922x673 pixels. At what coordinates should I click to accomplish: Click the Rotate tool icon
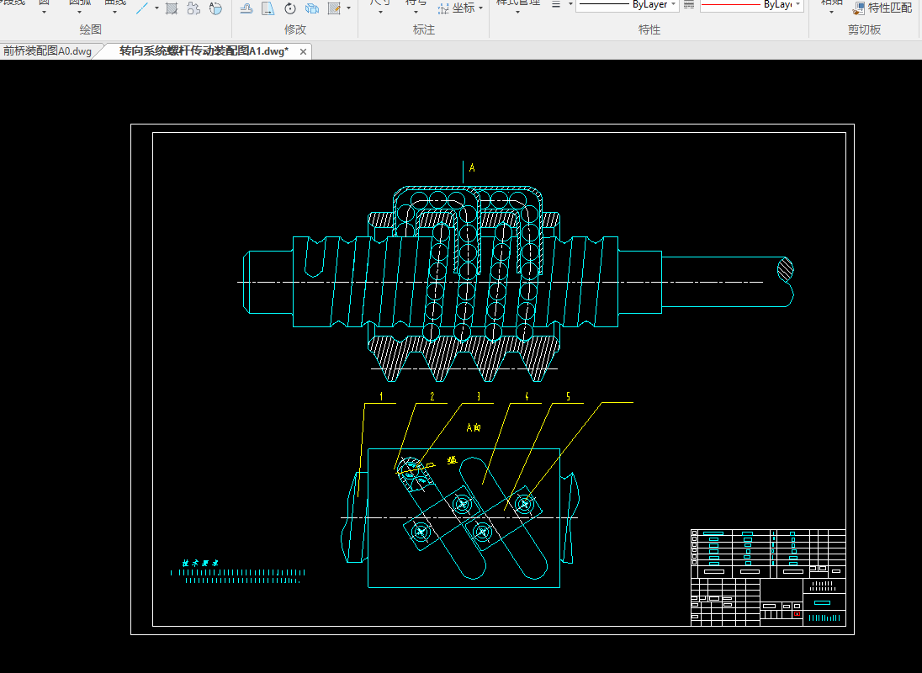tap(290, 8)
